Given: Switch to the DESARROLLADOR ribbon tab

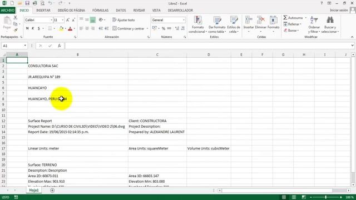Looking at the screenshot, I should pyautogui.click(x=180, y=11).
